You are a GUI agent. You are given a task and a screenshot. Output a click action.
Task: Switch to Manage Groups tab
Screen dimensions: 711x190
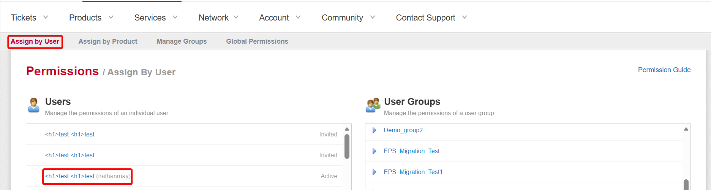(x=182, y=41)
